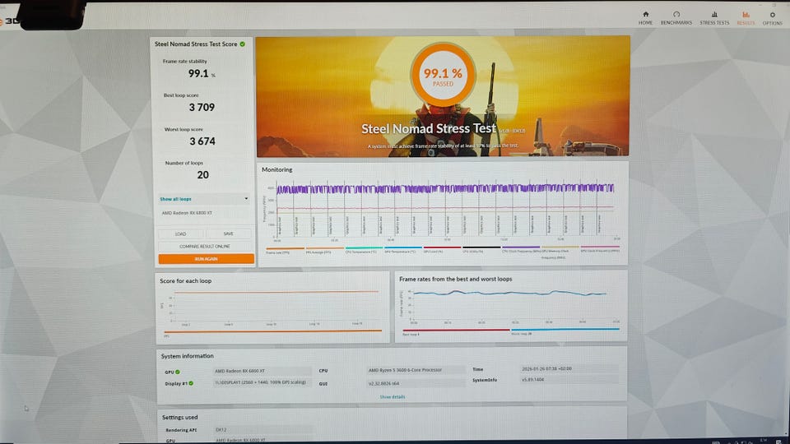Click the Rendering API DX12 value

pos(262,430)
